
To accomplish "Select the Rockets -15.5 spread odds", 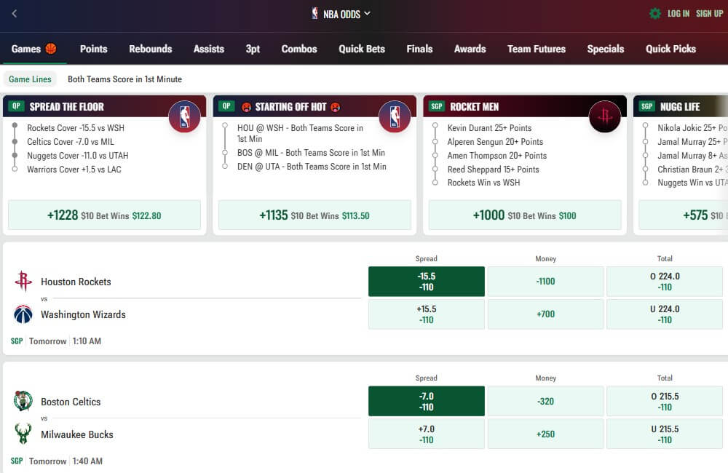I will point(425,282).
